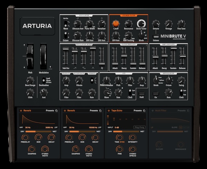Click the LFO Wave selector knob
207x169 pixels.
106,93
